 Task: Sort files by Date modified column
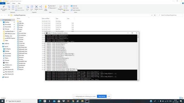pyautogui.click(x=45, y=18)
